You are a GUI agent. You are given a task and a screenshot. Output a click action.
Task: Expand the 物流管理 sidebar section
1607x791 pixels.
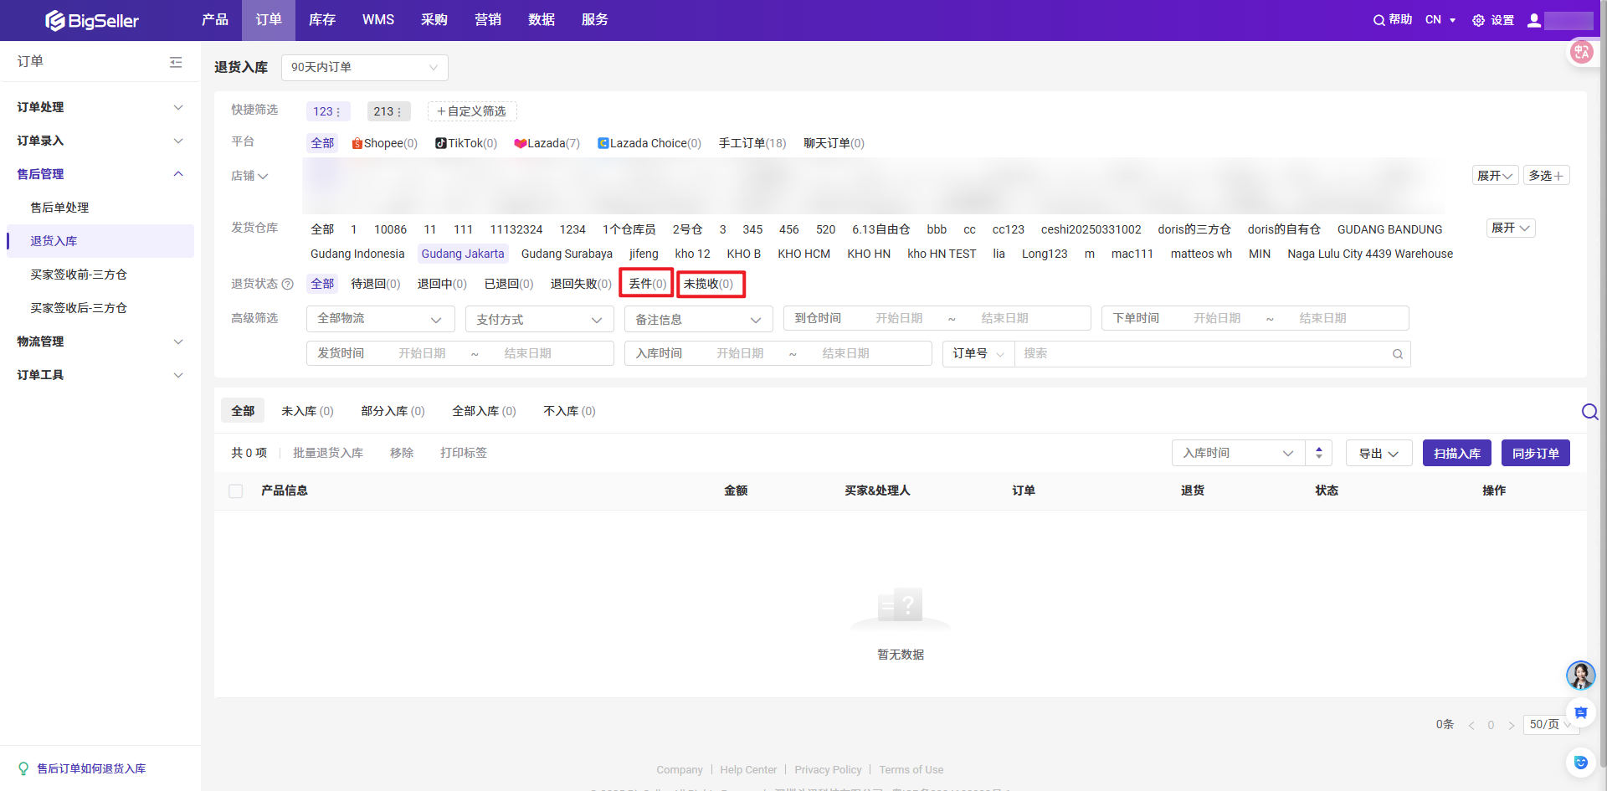[100, 342]
